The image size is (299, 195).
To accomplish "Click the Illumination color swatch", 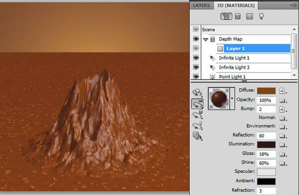I will (x=266, y=145).
